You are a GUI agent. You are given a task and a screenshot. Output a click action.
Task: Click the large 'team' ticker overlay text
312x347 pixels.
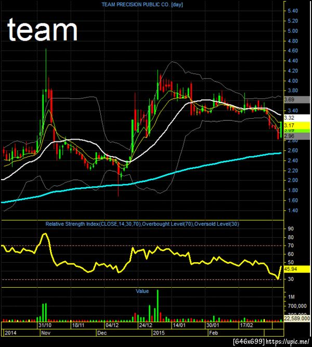pyautogui.click(x=42, y=30)
